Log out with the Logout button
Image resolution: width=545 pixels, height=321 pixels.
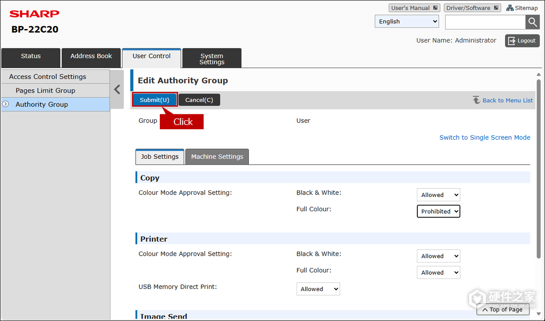pyautogui.click(x=522, y=41)
